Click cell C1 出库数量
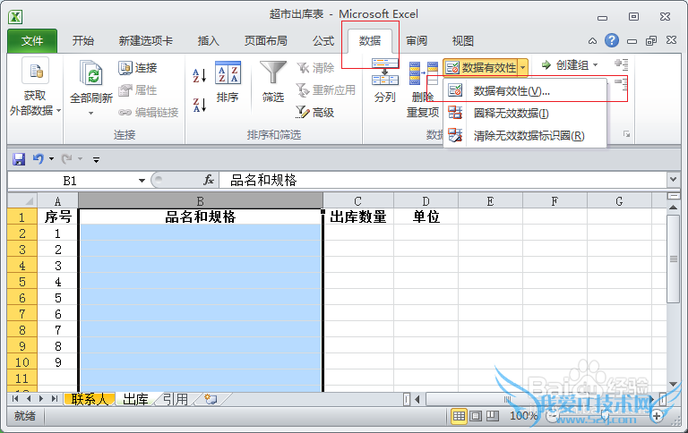688x433 pixels. (358, 216)
